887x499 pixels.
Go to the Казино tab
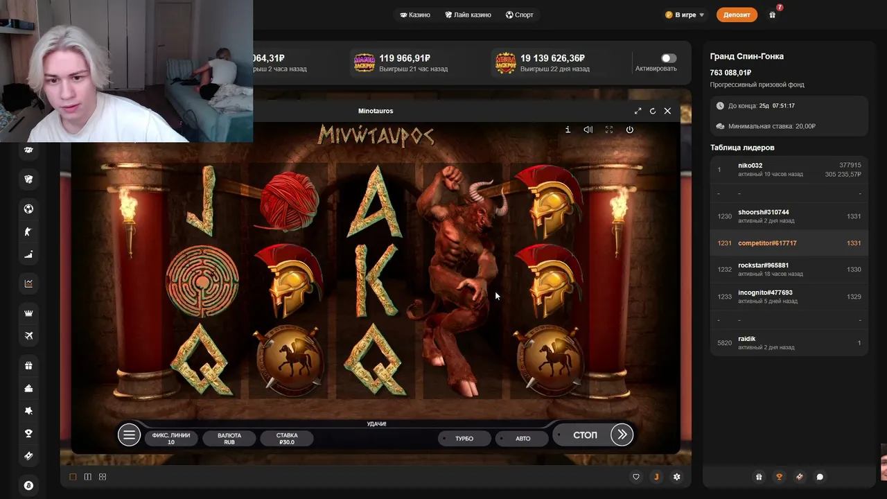click(x=415, y=15)
